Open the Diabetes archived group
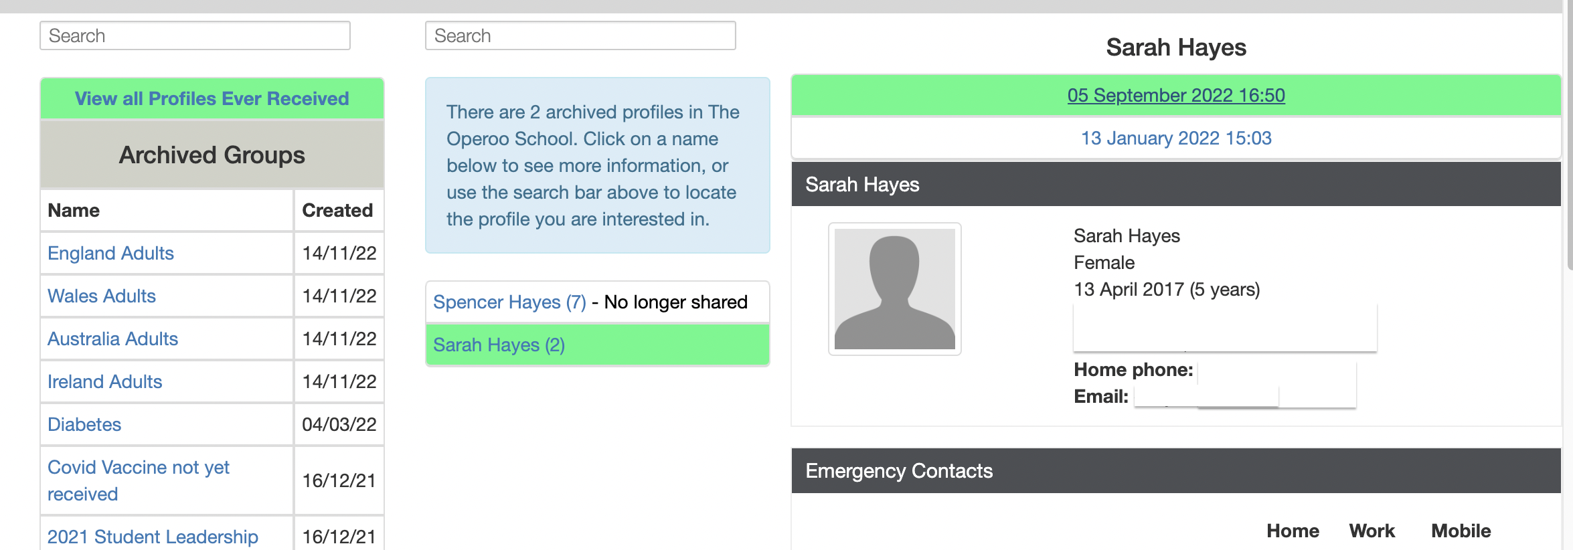This screenshot has height=550, width=1573. (x=84, y=424)
